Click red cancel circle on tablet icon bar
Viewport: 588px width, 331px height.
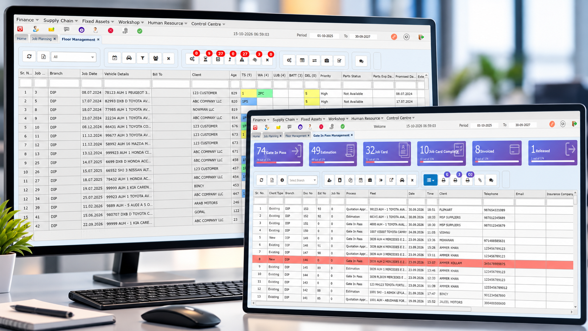[x=321, y=127]
